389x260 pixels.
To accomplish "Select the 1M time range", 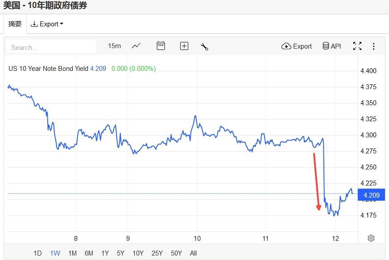I will pyautogui.click(x=72, y=253).
